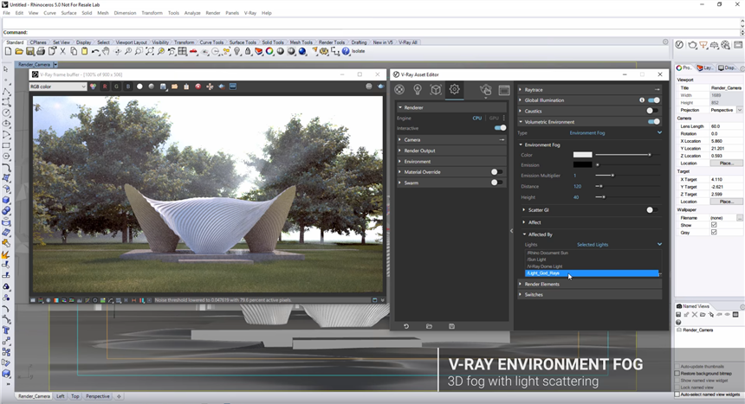Open the RGB color channel dropdown
The width and height of the screenshot is (745, 404).
(x=57, y=87)
